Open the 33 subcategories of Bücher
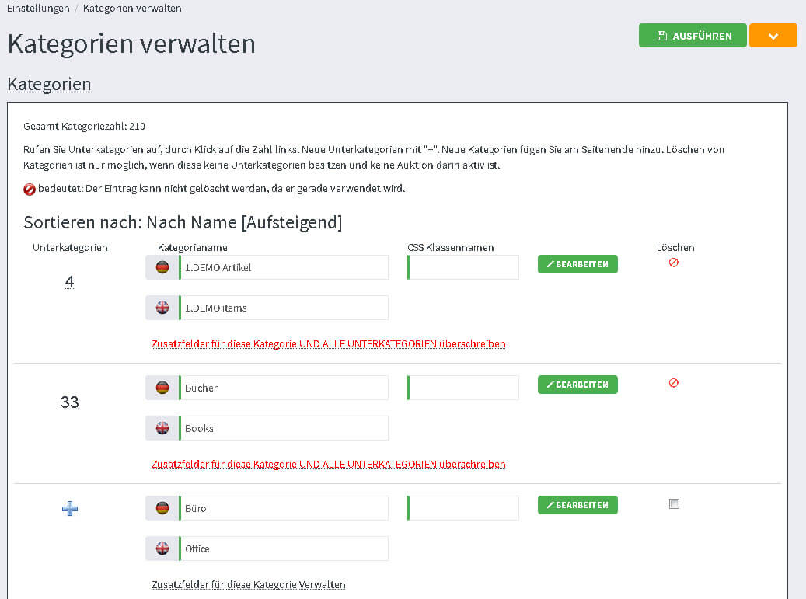The width and height of the screenshot is (806, 599). click(70, 402)
